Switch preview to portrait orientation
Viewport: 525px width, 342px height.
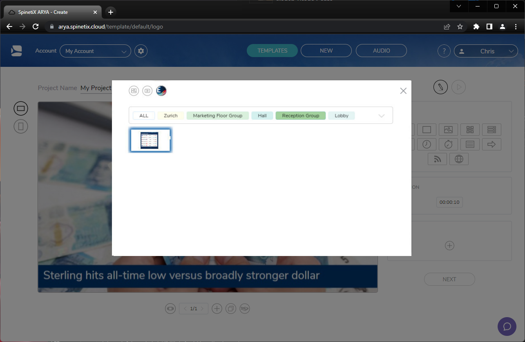[21, 126]
